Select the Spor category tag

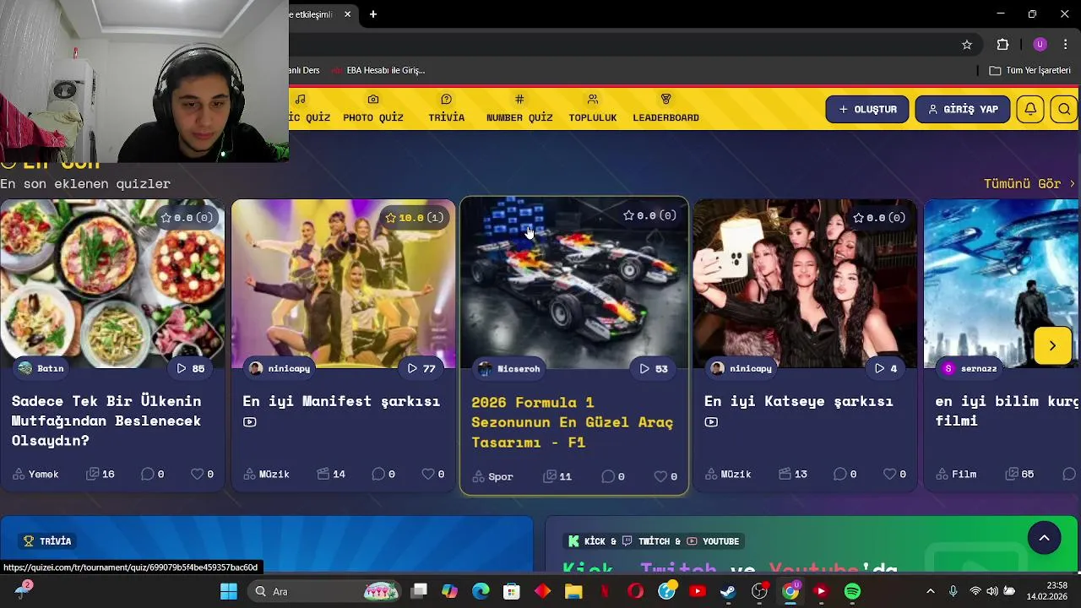coord(492,476)
